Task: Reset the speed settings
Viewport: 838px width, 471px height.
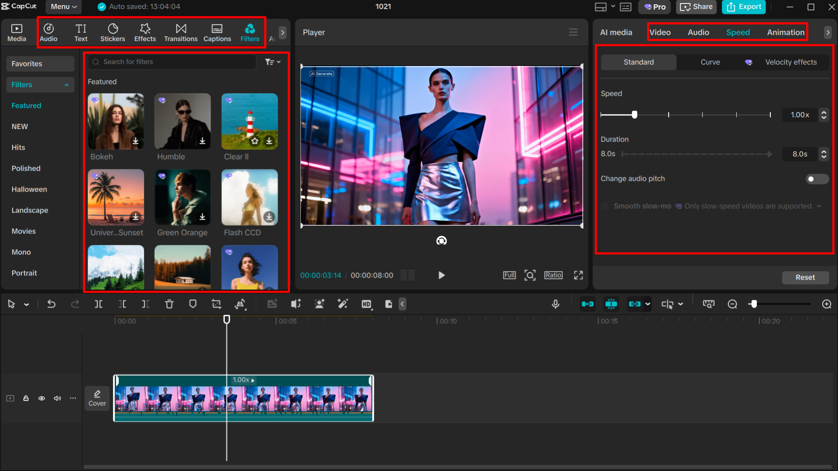Action: point(805,277)
